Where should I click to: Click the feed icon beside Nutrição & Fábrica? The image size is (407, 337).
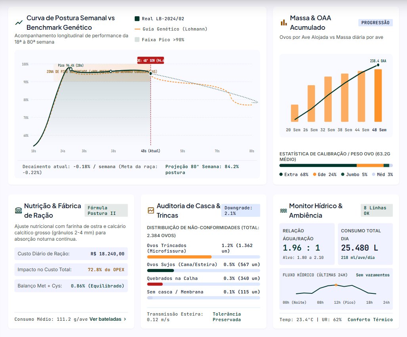point(19,210)
